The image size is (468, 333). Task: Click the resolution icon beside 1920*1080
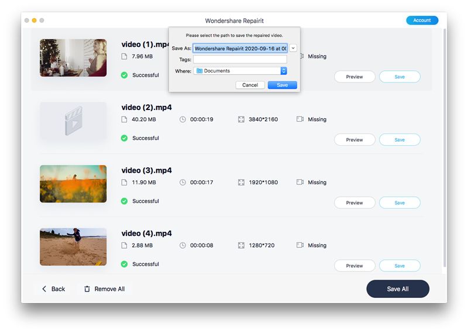[241, 183]
